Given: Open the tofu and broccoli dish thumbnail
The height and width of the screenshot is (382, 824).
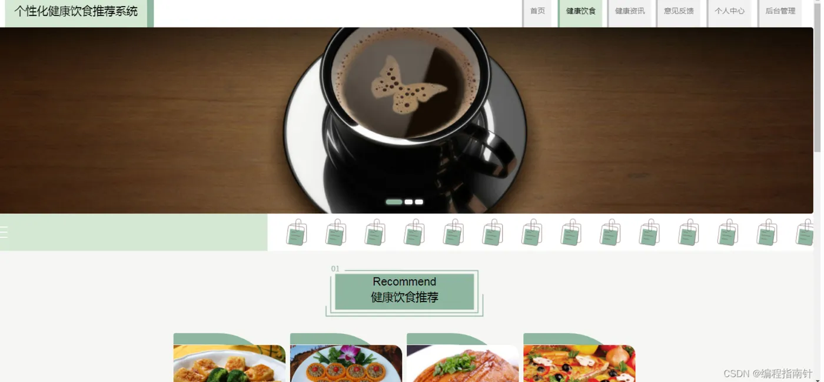Looking at the screenshot, I should [230, 363].
